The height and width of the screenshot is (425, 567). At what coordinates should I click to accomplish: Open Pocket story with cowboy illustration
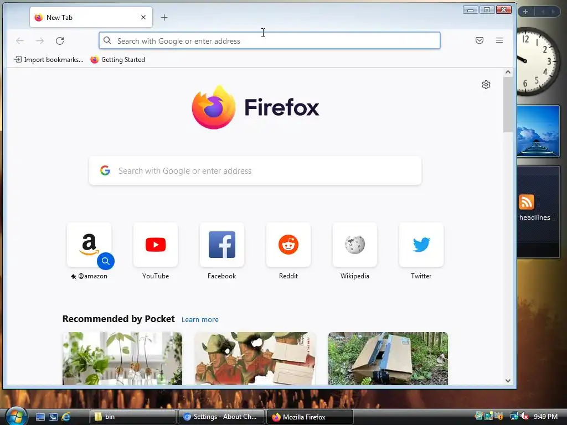(x=255, y=359)
